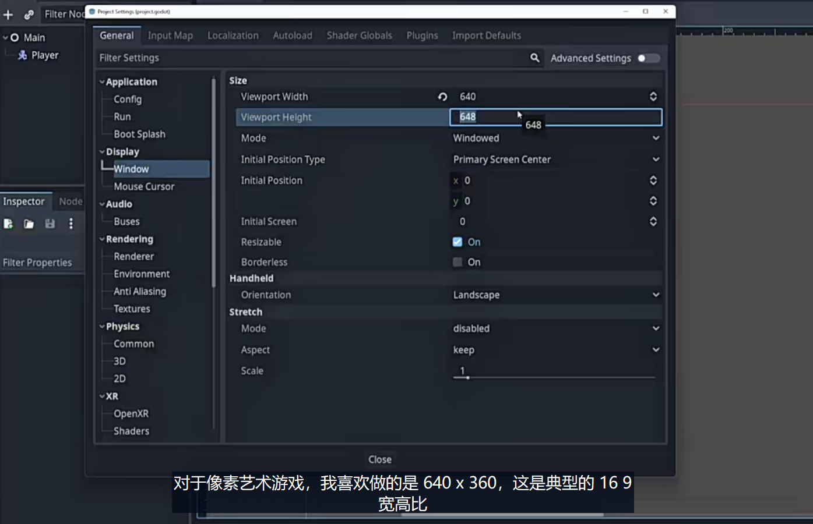Viewport: 813px width, 524px height.
Task: Collapse the Audio category
Action: click(102, 204)
